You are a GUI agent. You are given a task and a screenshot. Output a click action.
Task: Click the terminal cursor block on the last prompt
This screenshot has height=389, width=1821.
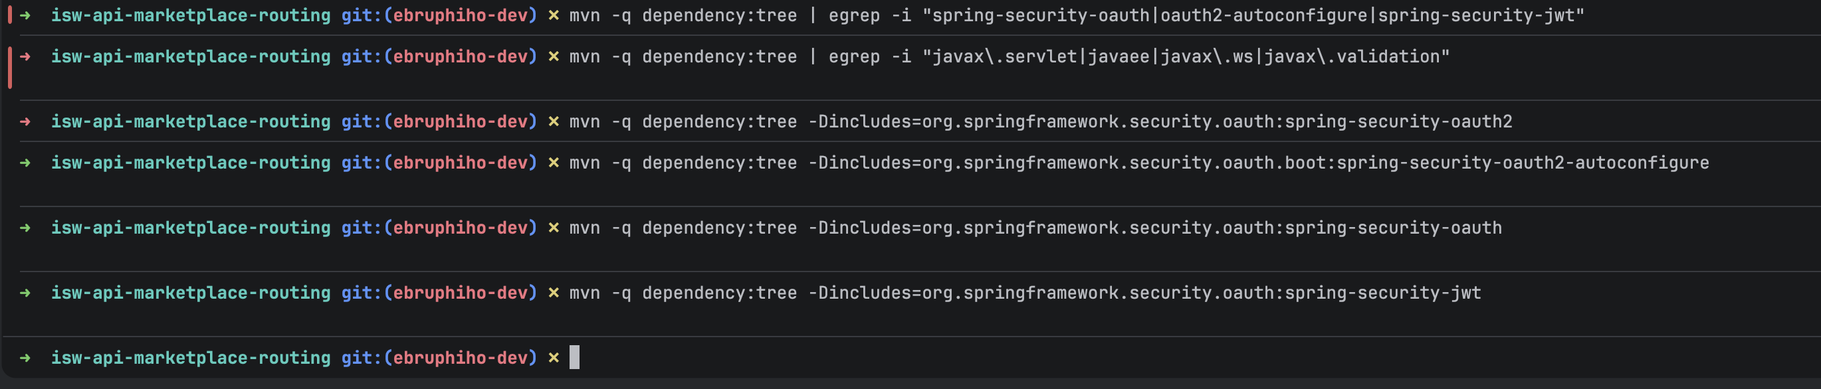(x=574, y=357)
